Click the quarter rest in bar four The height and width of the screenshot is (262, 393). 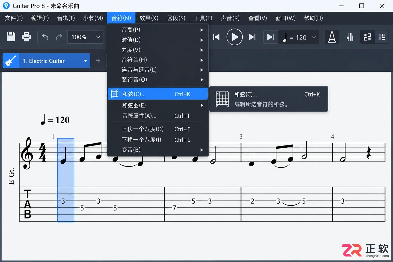click(x=369, y=153)
